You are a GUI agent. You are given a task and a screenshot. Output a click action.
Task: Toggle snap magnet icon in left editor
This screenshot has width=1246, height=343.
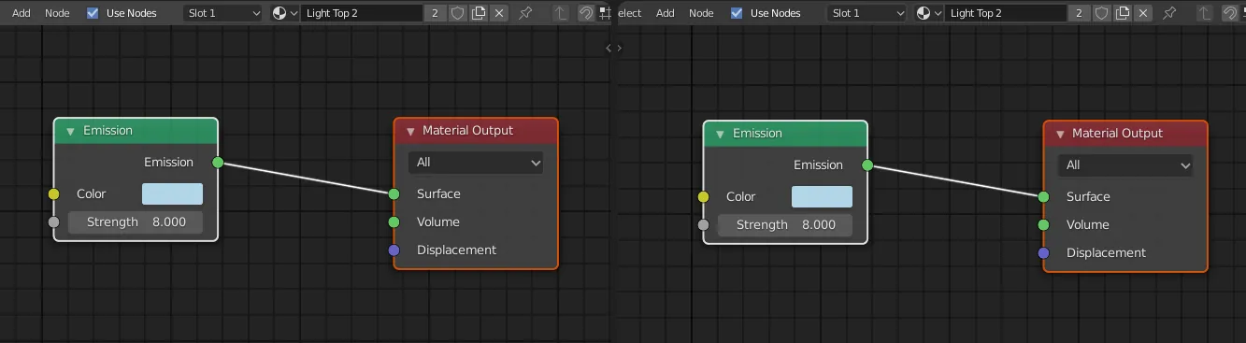[x=586, y=13]
